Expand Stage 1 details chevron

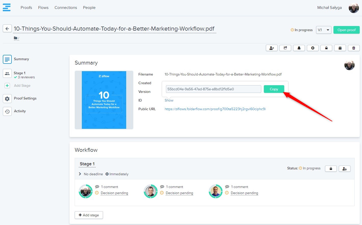pyautogui.click(x=80, y=174)
